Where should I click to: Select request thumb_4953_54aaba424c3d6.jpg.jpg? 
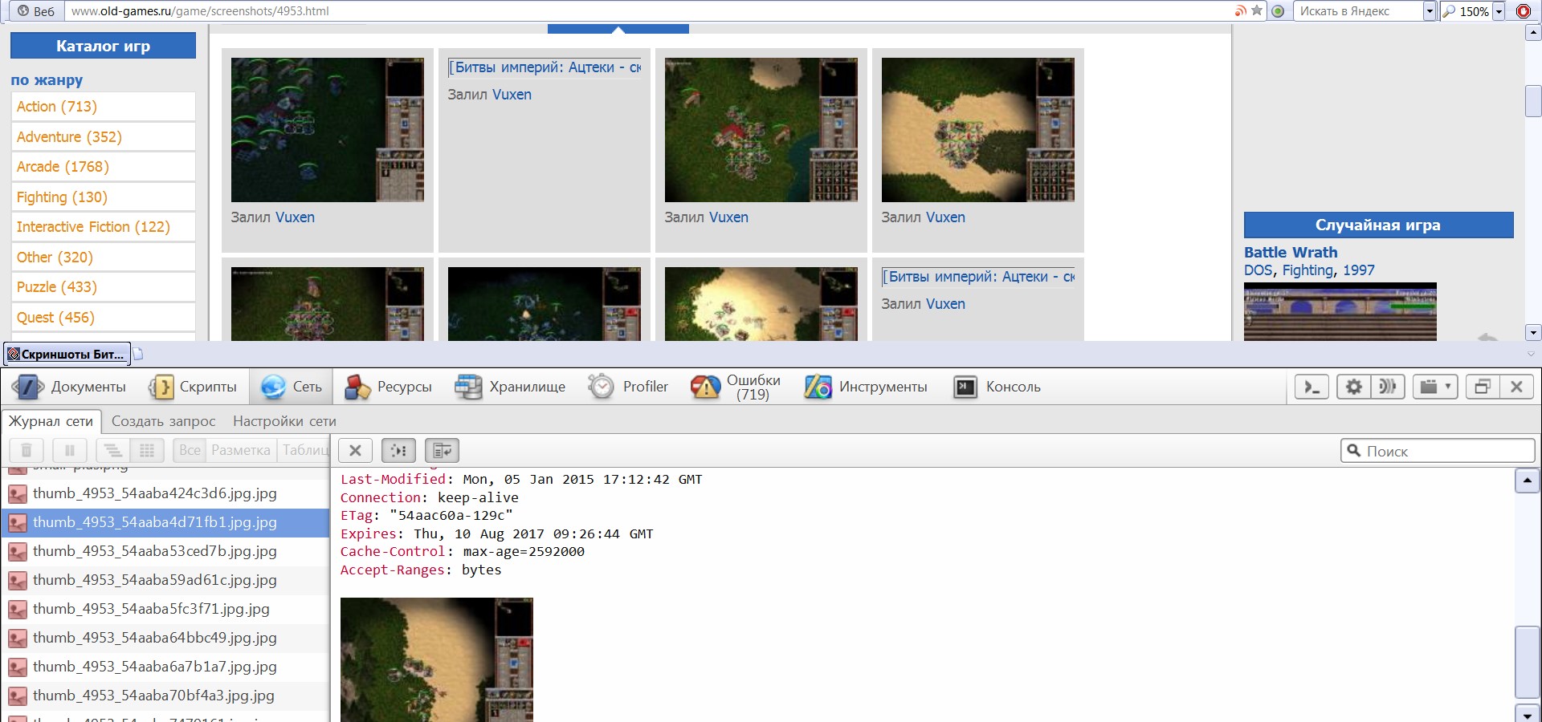pos(165,493)
